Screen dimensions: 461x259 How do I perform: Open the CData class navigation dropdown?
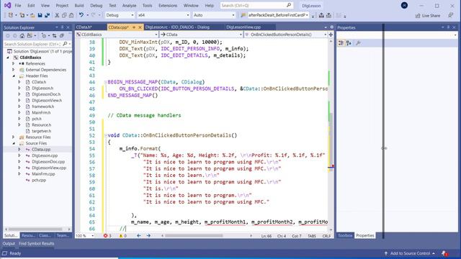(202, 35)
